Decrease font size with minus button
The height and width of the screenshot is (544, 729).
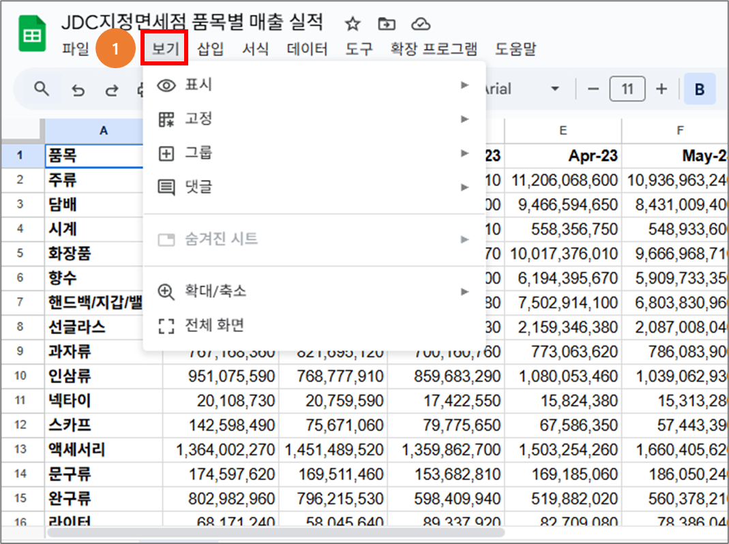(x=593, y=89)
